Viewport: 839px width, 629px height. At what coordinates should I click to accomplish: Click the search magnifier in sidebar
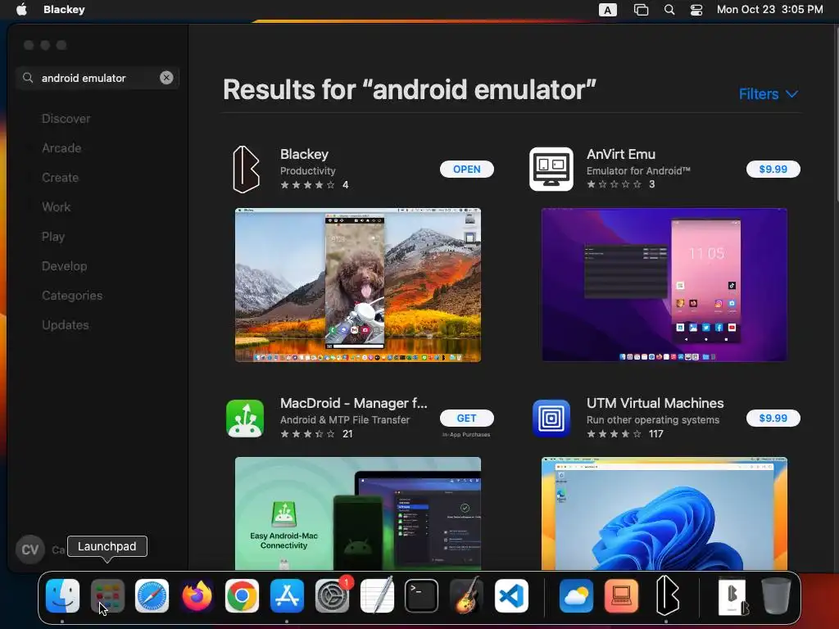[28, 78]
